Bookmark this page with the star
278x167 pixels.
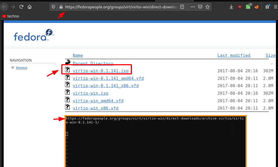click(x=208, y=7)
